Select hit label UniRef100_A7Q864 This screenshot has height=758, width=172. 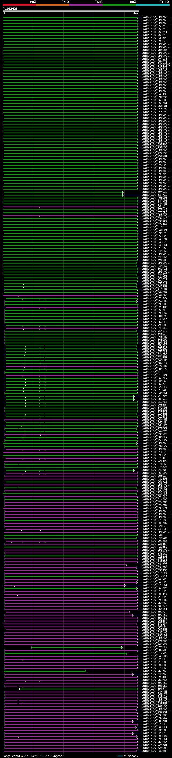[154, 585]
